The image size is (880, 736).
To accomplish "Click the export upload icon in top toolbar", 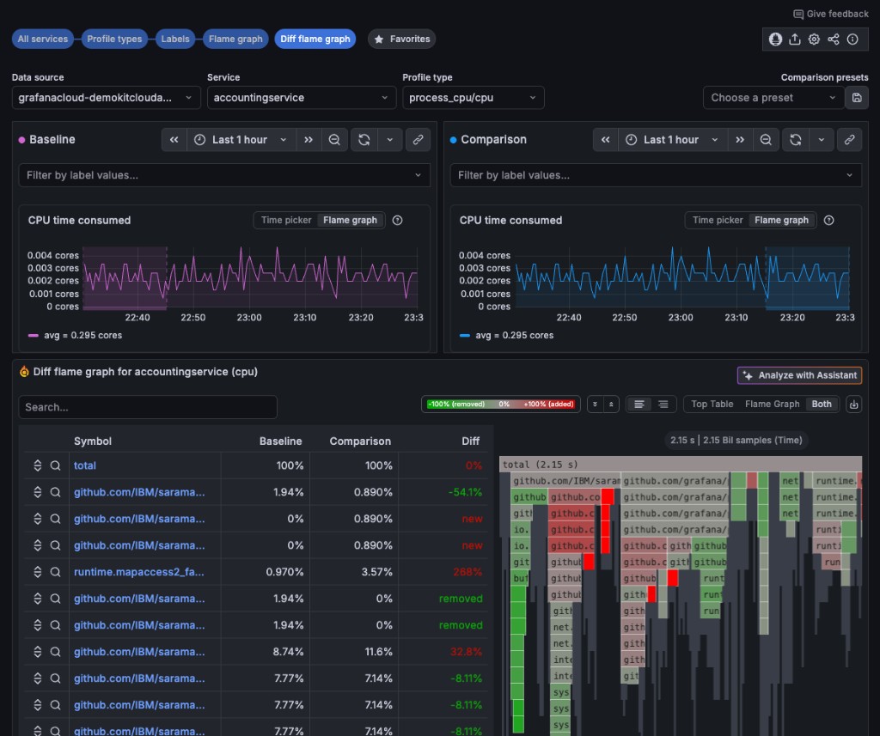I will (794, 40).
